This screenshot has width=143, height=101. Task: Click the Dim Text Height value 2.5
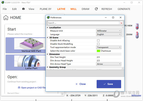point(98,57)
